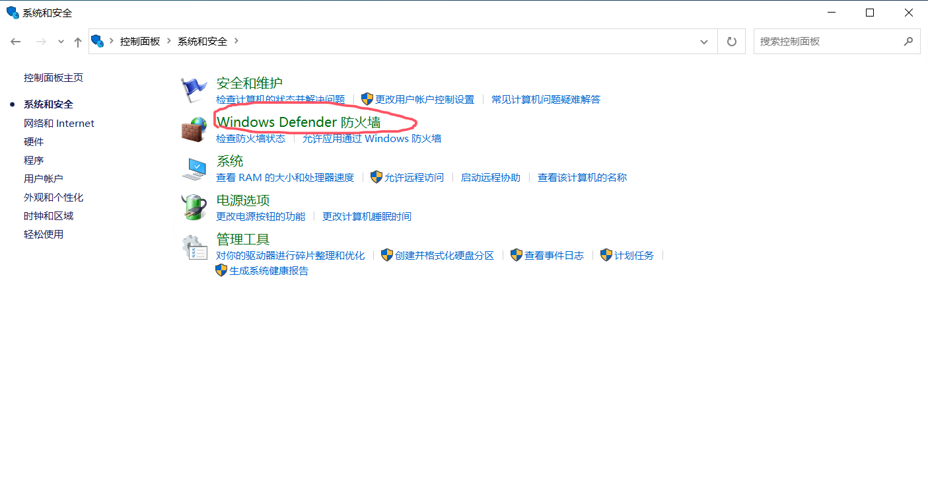928x489 pixels.
Task: Open the 电源选项 heading link
Action: click(243, 200)
